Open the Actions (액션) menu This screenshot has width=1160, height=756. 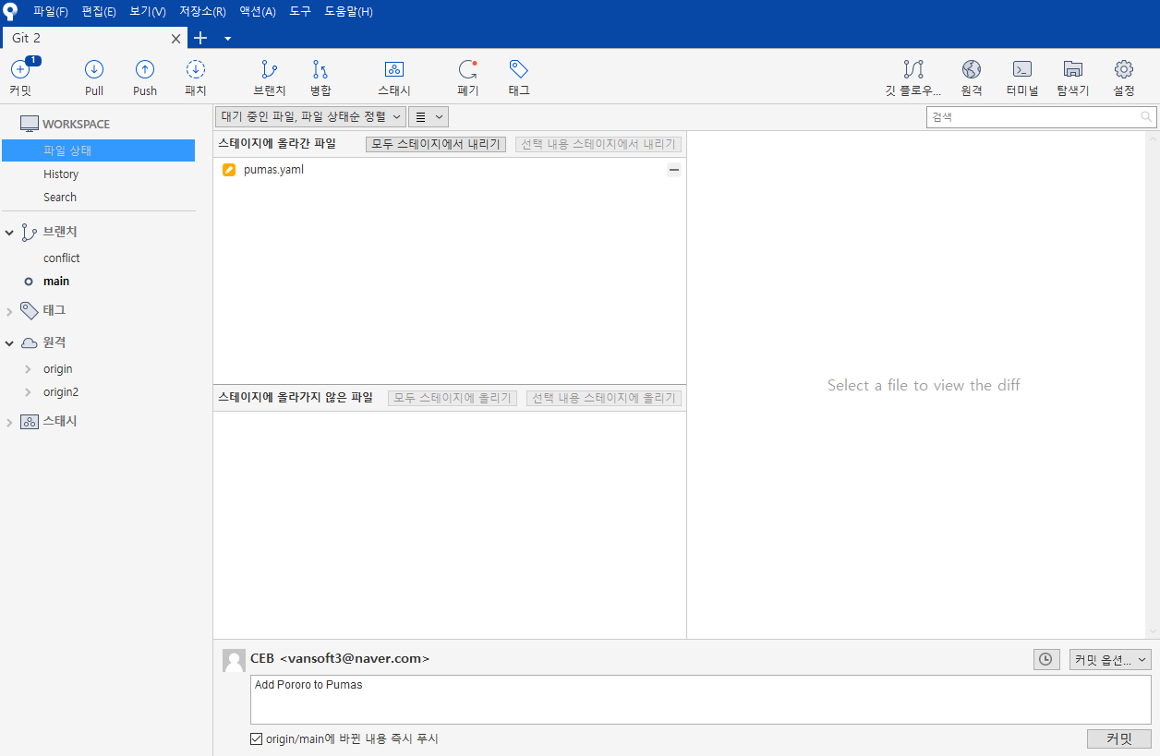tap(258, 11)
